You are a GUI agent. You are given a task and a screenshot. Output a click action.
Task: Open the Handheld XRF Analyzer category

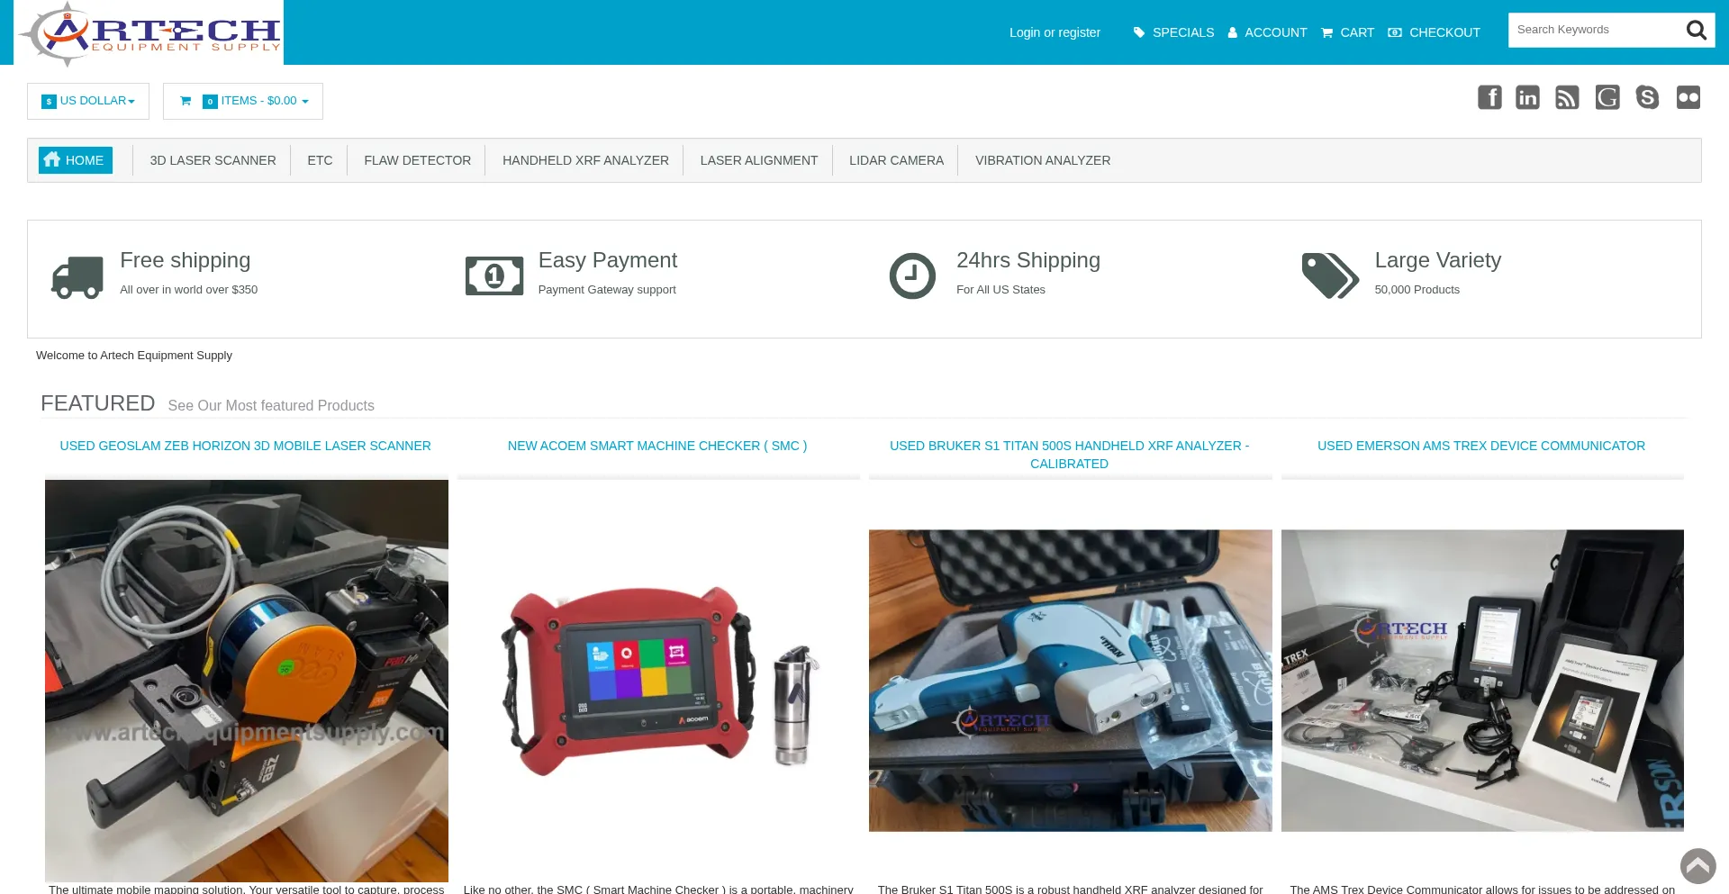(585, 160)
